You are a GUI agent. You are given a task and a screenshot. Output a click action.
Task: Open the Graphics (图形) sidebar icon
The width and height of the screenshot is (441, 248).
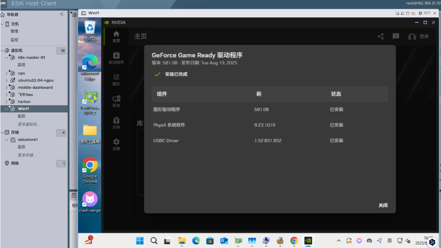pyautogui.click(x=116, y=79)
